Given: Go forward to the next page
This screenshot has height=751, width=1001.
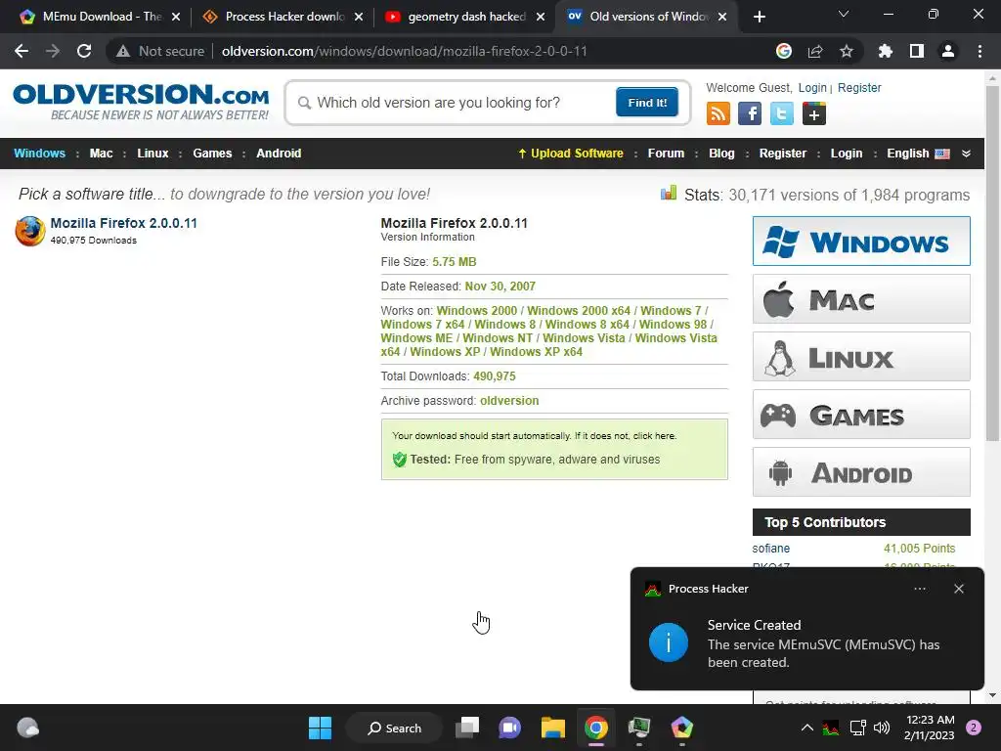Looking at the screenshot, I should point(53,51).
